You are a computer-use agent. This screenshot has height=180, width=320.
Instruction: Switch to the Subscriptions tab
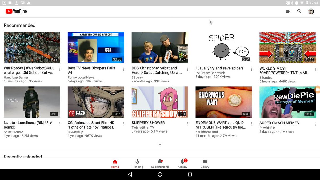[160, 164]
